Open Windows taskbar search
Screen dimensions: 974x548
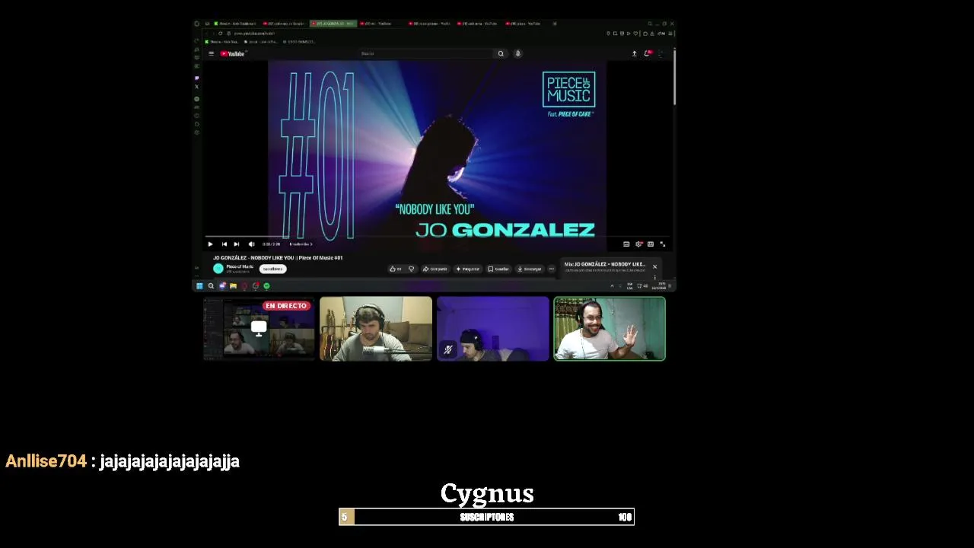211,286
